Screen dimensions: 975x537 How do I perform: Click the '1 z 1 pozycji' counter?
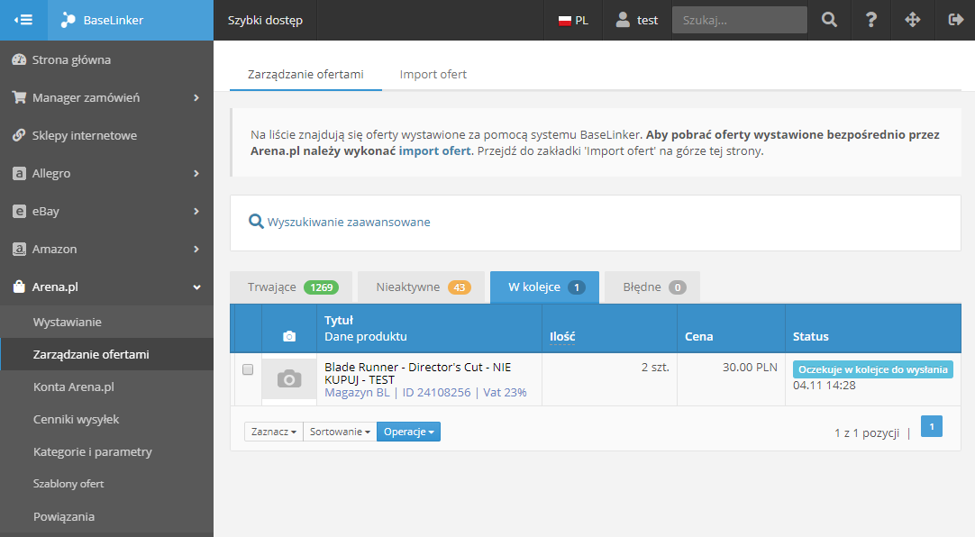tap(867, 432)
